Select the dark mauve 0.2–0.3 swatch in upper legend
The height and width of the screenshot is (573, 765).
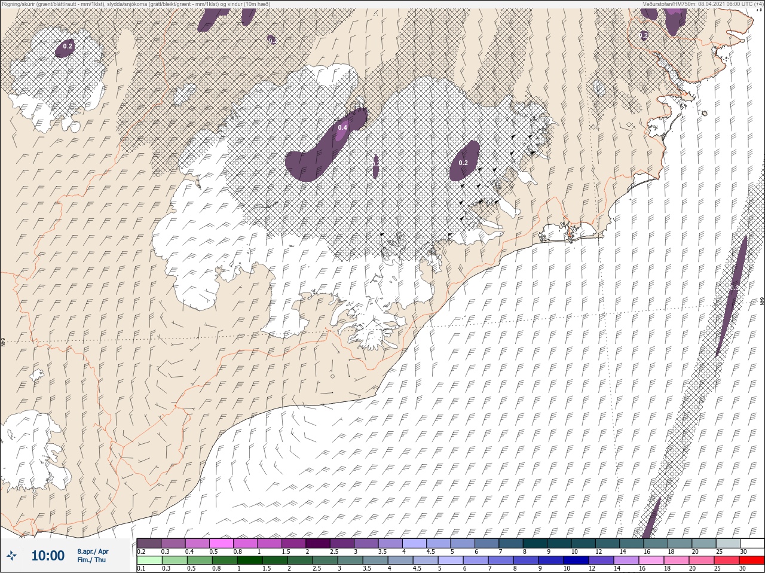click(x=149, y=544)
